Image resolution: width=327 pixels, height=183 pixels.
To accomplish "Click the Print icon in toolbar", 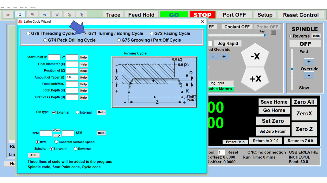I will pos(32,15).
